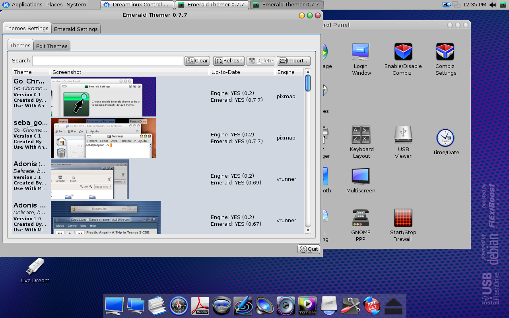
Task: Open the Multiscreen settings
Action: pos(361,175)
